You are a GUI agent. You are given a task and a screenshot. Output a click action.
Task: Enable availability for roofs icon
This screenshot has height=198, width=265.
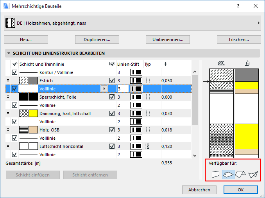tap(240, 174)
